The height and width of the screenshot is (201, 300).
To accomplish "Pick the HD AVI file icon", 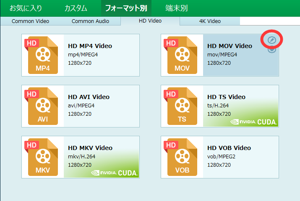I will (x=41, y=106).
